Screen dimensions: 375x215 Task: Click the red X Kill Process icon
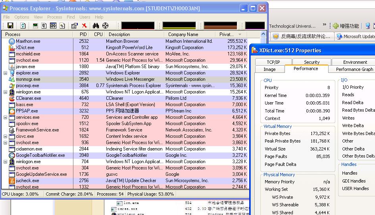coord(84,26)
